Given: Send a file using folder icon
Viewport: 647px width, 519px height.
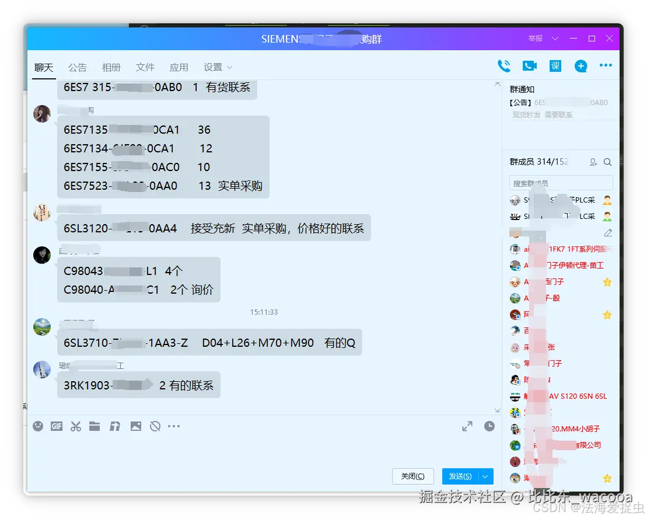Looking at the screenshot, I should tap(95, 426).
